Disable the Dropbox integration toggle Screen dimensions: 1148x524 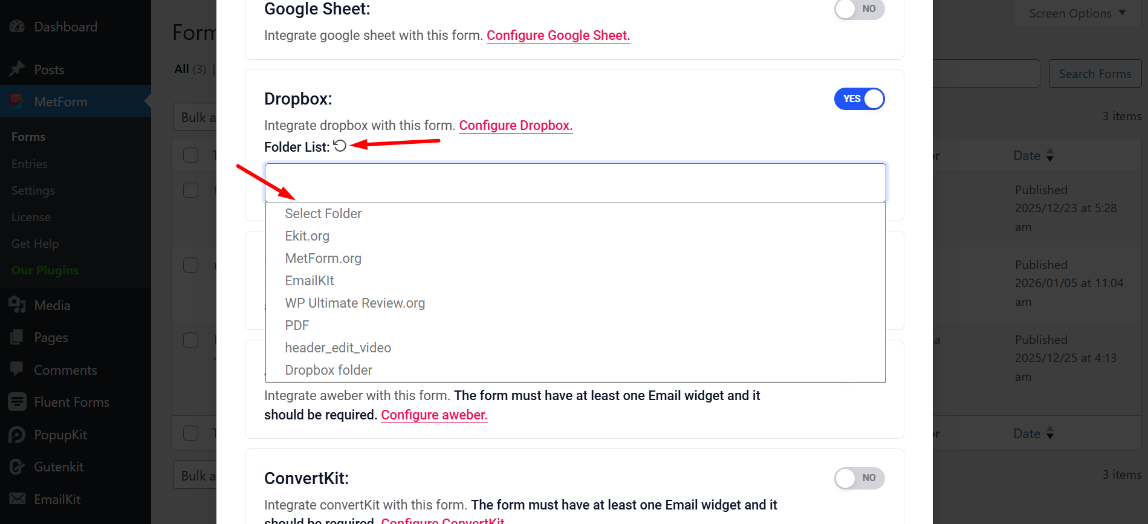[859, 99]
